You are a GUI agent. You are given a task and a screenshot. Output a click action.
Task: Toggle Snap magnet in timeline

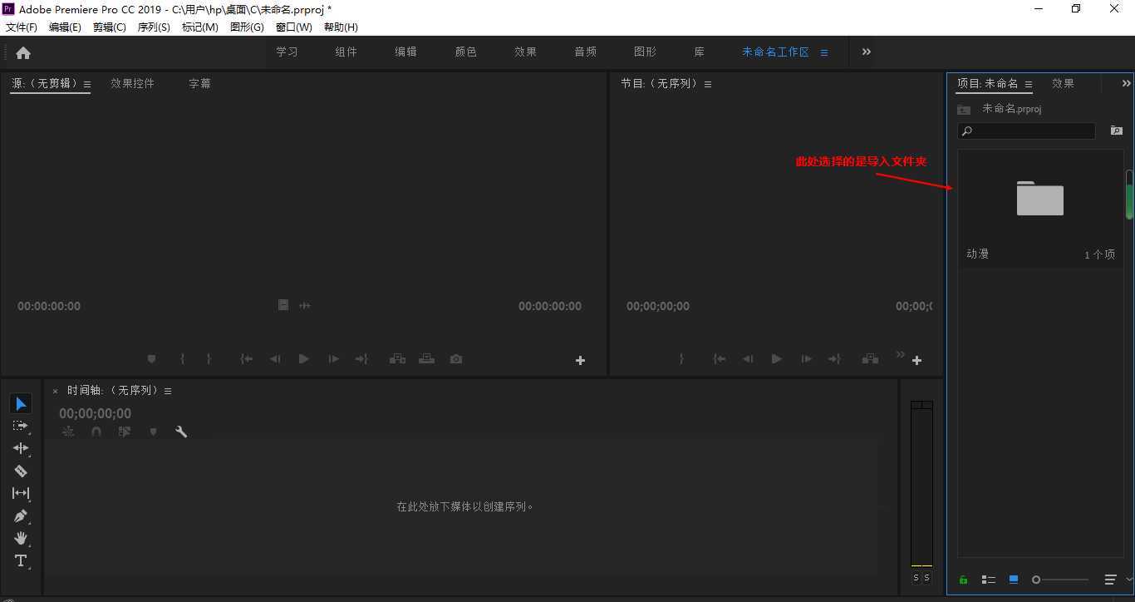(96, 432)
